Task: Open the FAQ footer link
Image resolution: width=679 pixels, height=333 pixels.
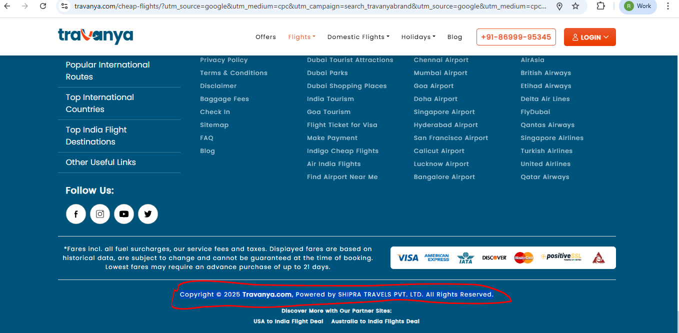Action: (206, 138)
